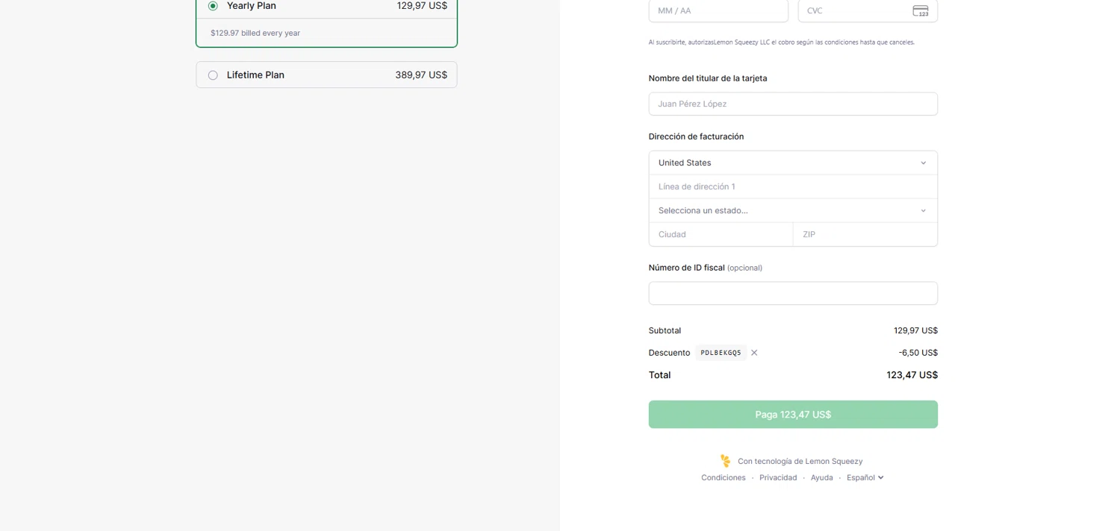Open the Selecciona un estado dropdown
This screenshot has height=531, width=1120.
coord(793,210)
